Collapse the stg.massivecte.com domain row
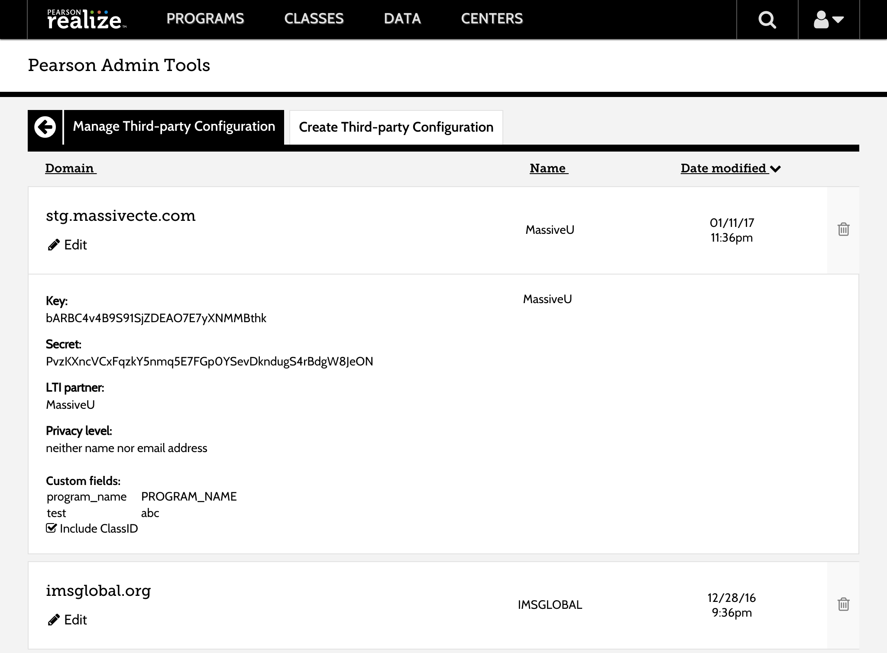 (120, 216)
